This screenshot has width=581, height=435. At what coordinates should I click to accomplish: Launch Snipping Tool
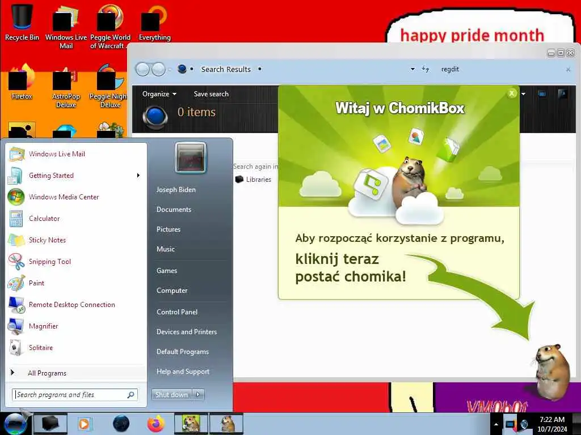(76, 262)
